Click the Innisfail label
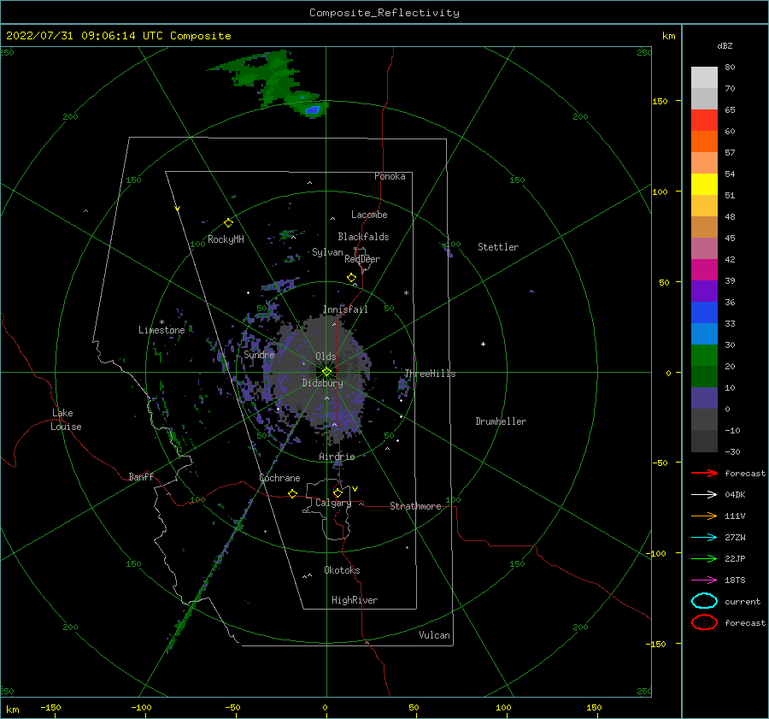Screen dimensions: 769x719 coord(345,309)
